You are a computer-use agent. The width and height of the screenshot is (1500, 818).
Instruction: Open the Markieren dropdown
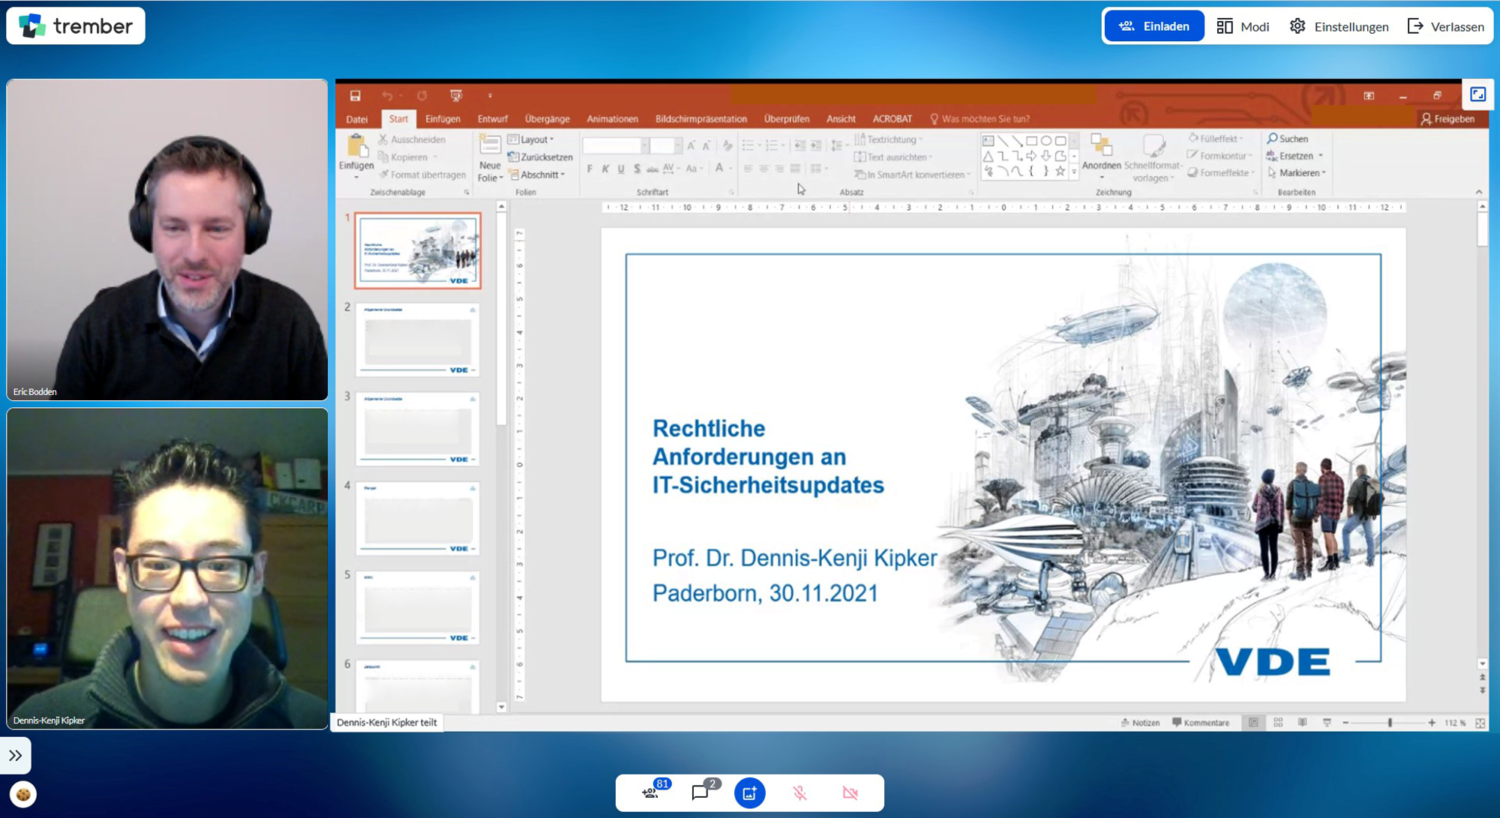click(1297, 173)
